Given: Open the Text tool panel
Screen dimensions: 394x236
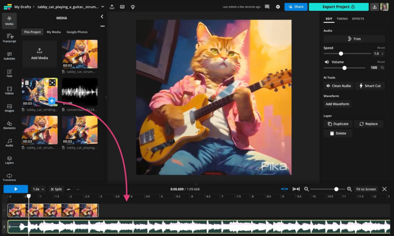Looking at the screenshot, I should pyautogui.click(x=9, y=73).
